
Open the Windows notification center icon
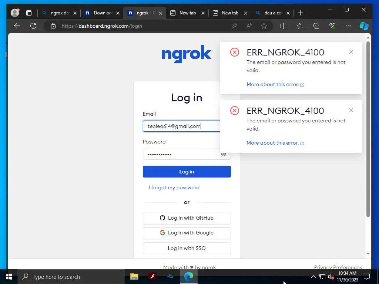(367, 277)
